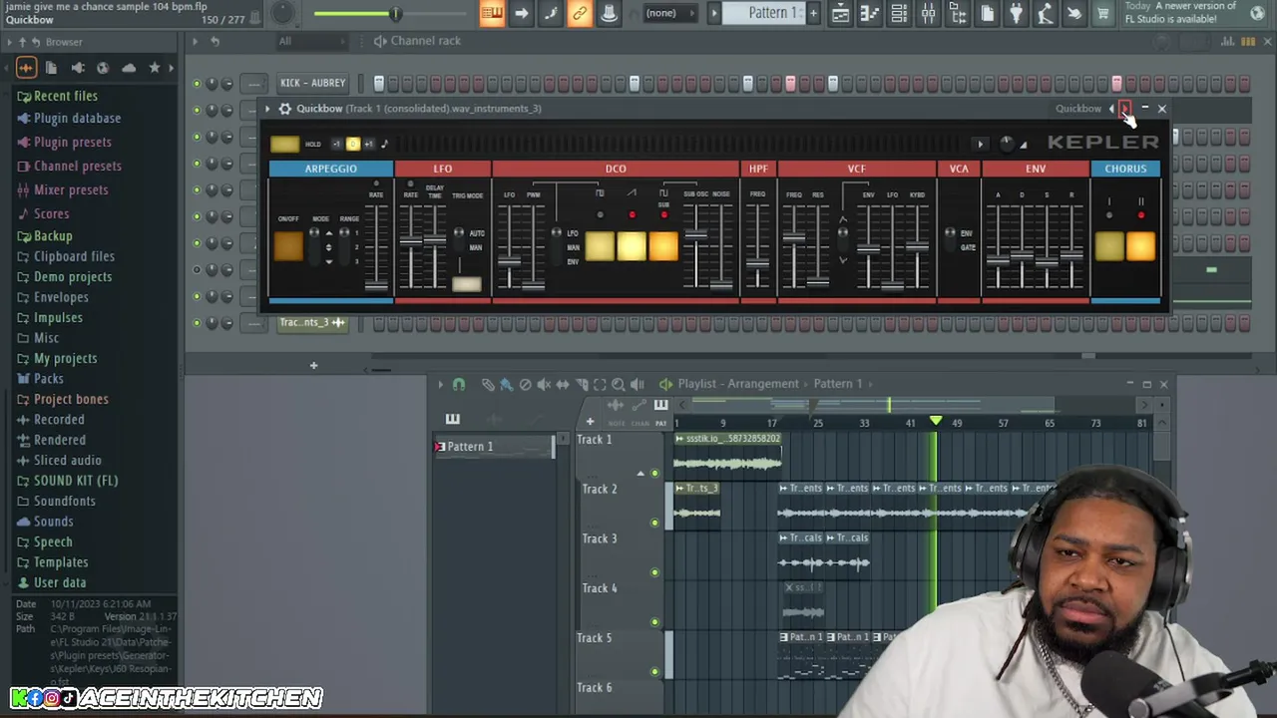The width and height of the screenshot is (1277, 718).
Task: Toggle the link-to-controller chain icon in toolbar
Action: pos(579,13)
